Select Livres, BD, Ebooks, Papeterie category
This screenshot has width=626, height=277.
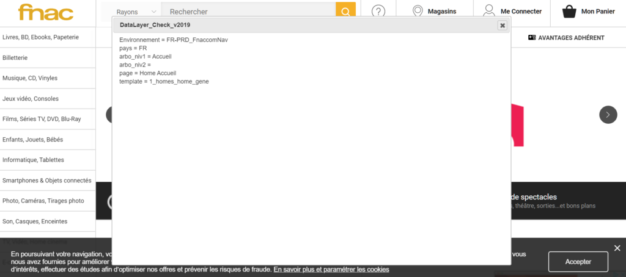(x=41, y=37)
